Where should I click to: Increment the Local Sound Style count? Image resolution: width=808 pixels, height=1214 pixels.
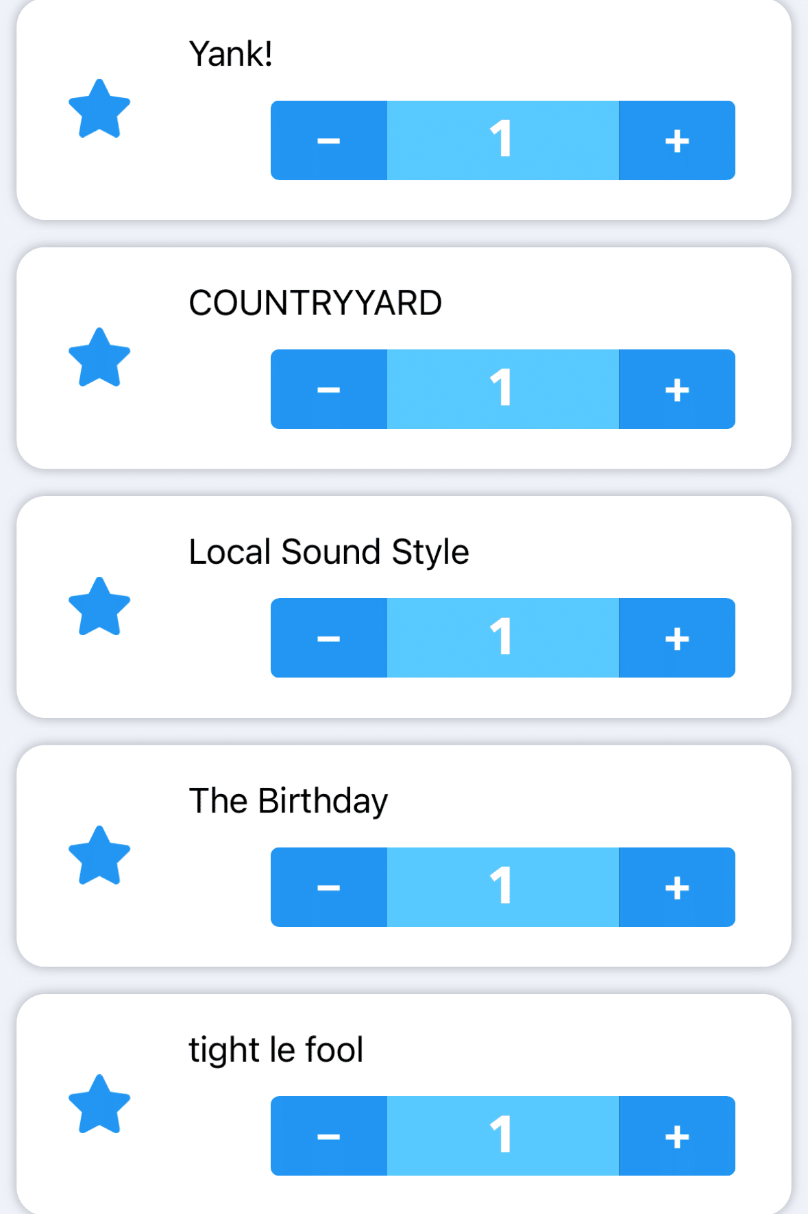[676, 638]
